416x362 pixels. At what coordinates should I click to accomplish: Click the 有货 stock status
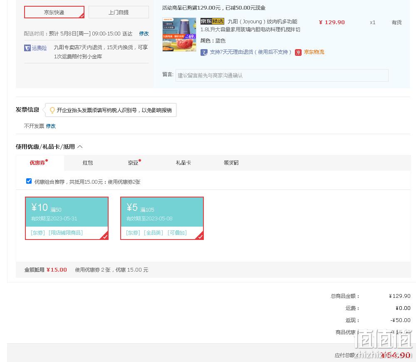[x=396, y=22]
